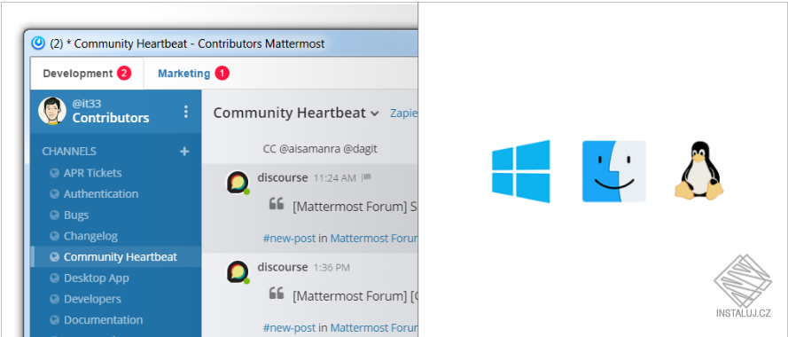Screen dimensions: 788x337
Task: Click the Contributors team name
Action: pyautogui.click(x=111, y=118)
